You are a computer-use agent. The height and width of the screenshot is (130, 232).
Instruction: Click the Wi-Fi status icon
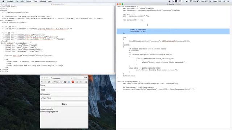[191, 1]
